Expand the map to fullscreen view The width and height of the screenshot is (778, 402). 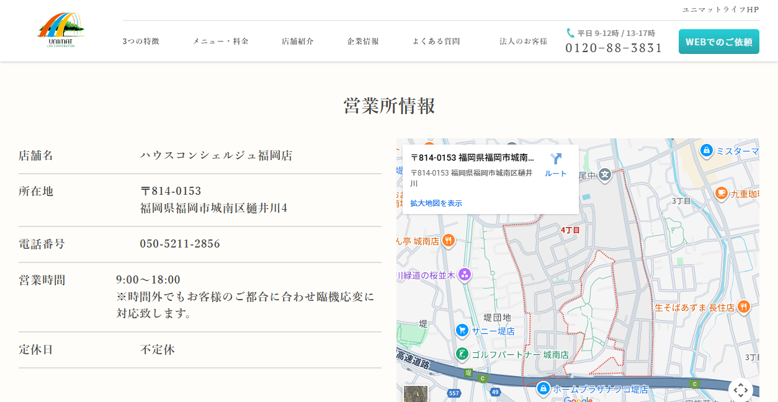(x=741, y=390)
